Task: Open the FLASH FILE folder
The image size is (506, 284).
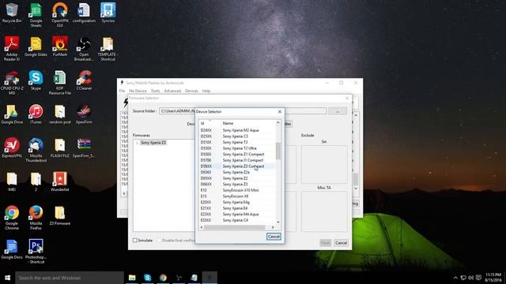Action: 60,148
